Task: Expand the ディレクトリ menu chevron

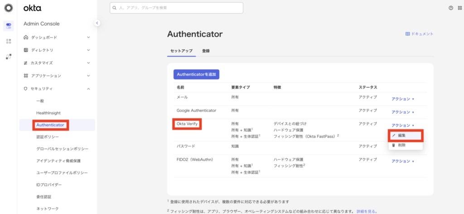Action: 88,50
